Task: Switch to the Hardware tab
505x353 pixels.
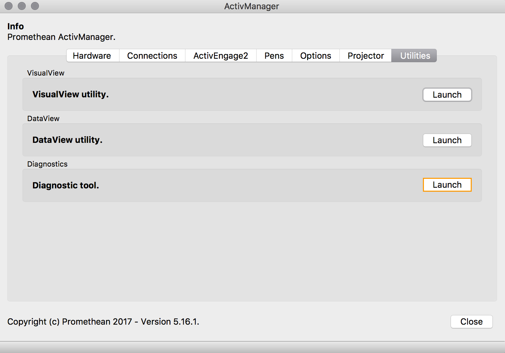Action: [x=92, y=55]
